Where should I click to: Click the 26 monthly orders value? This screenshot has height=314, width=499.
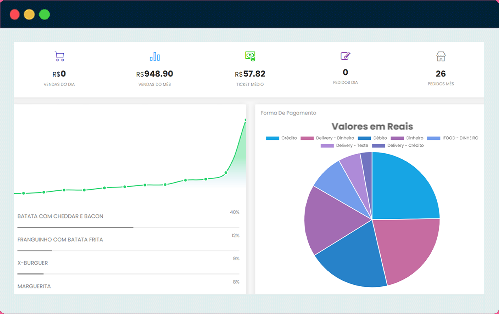(x=441, y=74)
